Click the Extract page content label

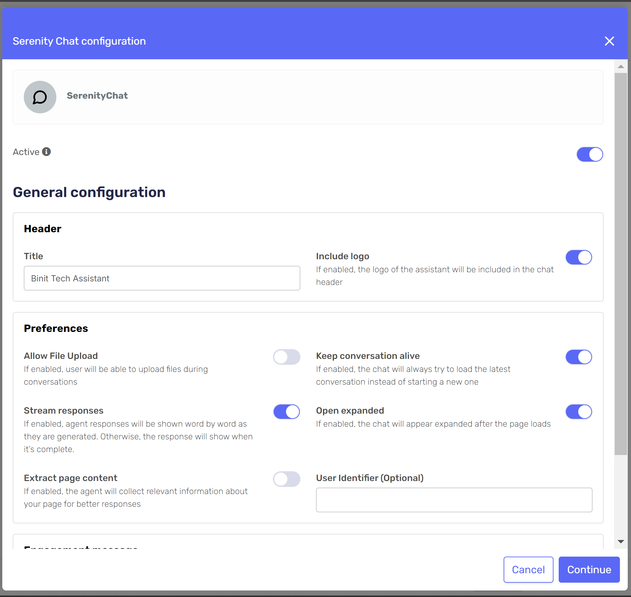[x=71, y=478]
